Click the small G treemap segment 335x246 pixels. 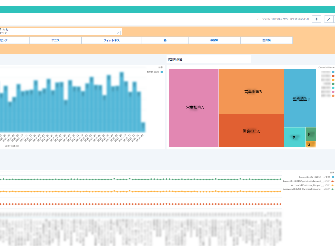pyautogui.click(x=311, y=144)
